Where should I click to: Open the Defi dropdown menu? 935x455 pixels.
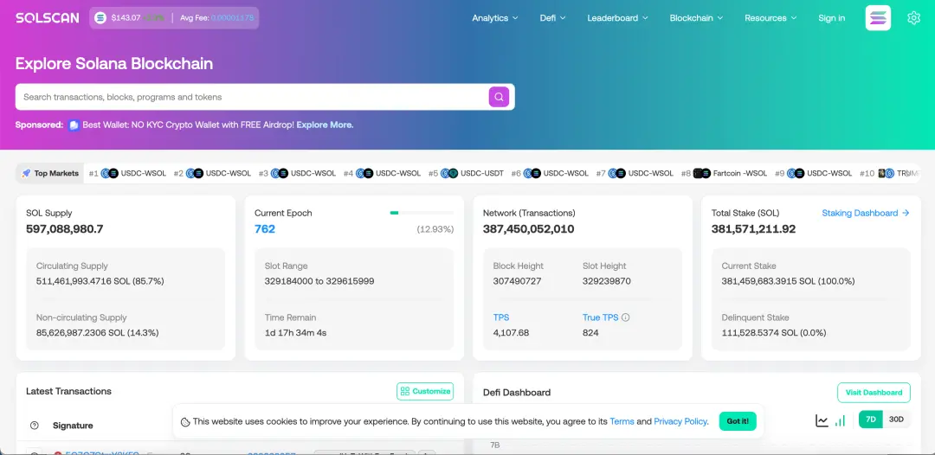click(552, 18)
